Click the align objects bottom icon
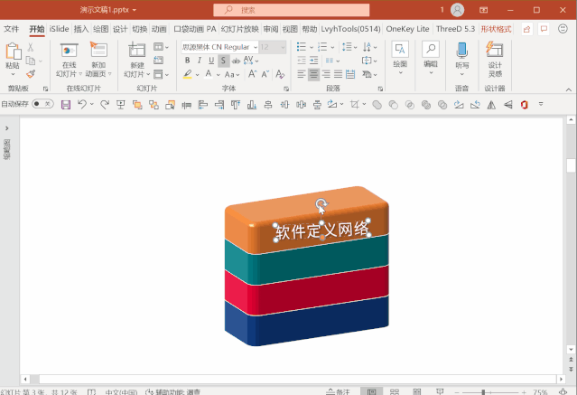The height and width of the screenshot is (395, 577). pyautogui.click(x=252, y=105)
